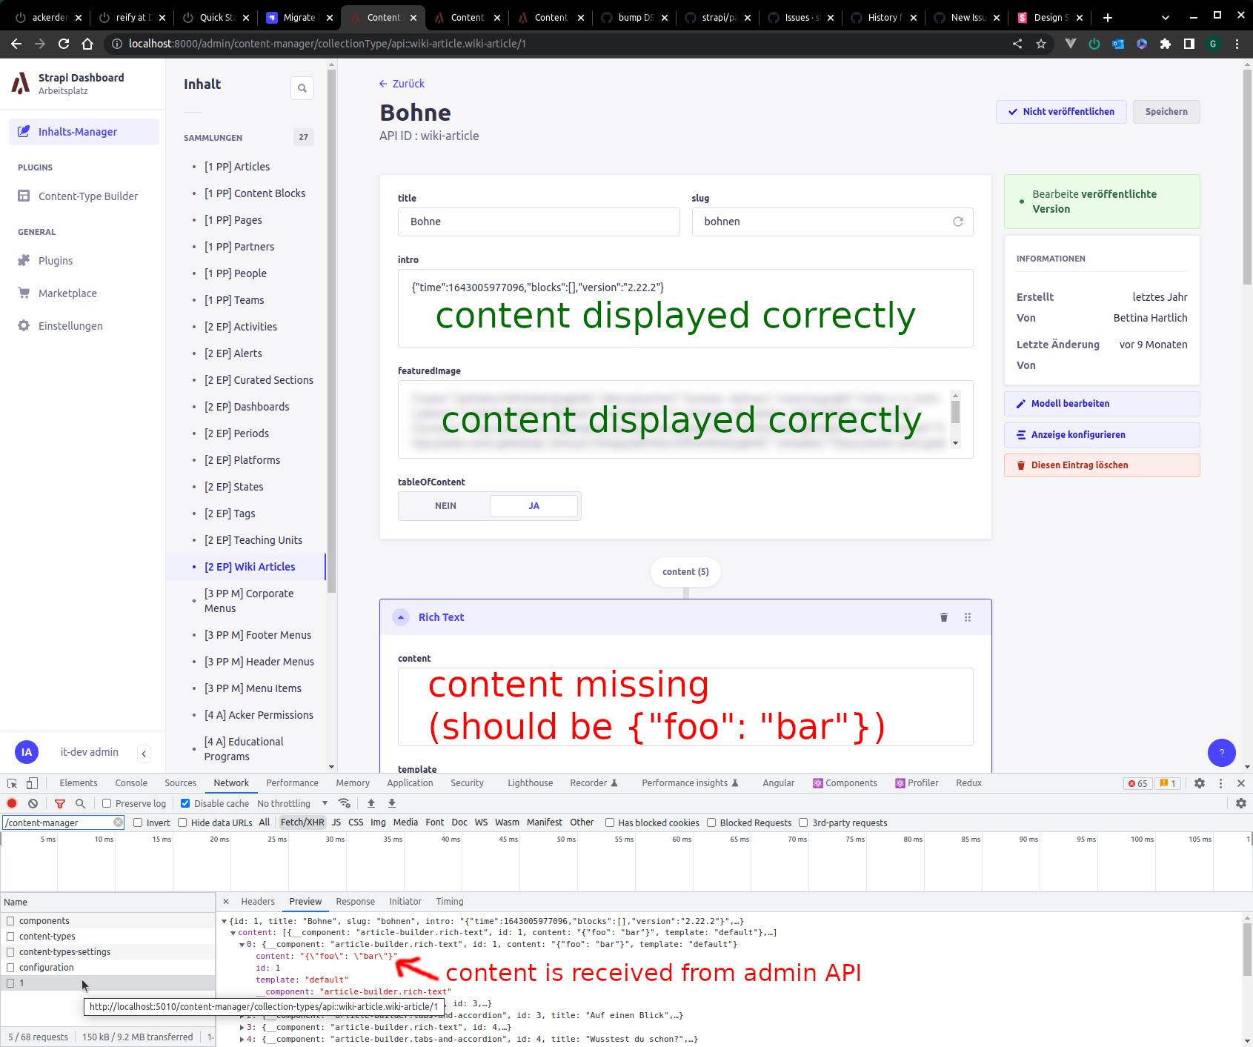Delete the Rich Text component via trash icon

pos(943,616)
